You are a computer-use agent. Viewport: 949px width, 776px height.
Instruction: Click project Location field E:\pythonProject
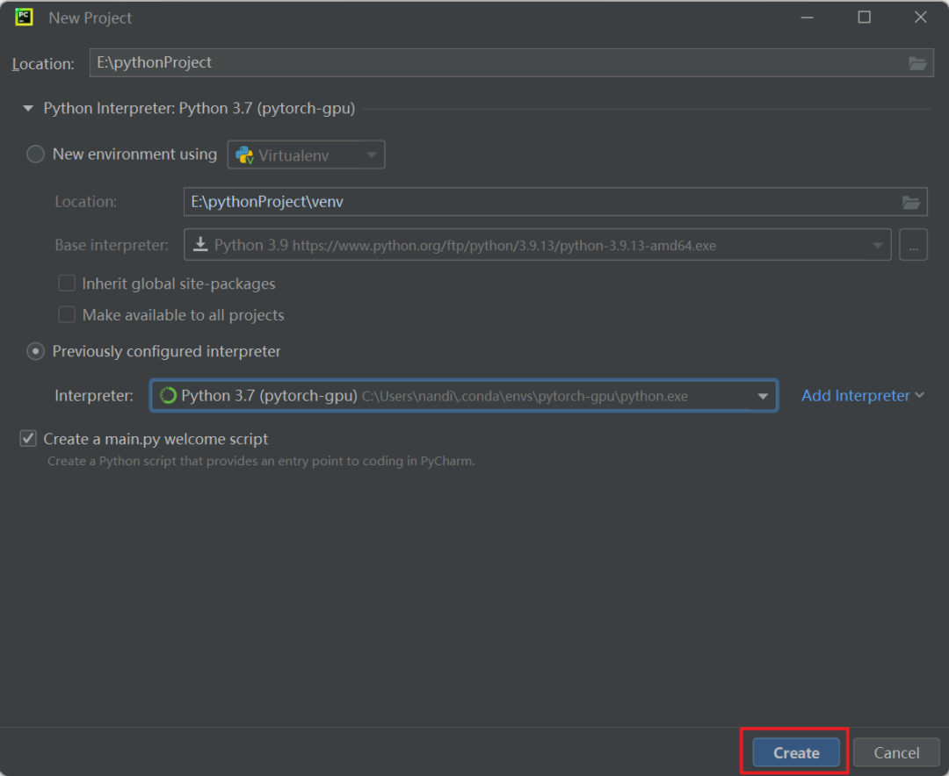point(511,63)
